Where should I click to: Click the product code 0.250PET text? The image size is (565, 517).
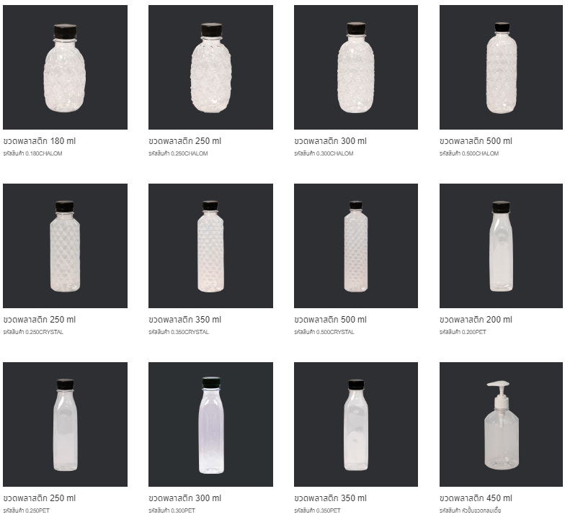[26, 511]
